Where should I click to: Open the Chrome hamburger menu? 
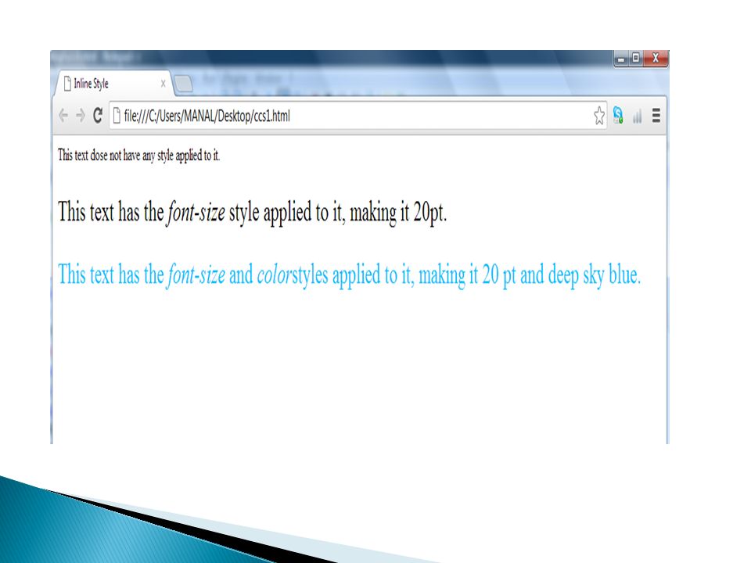(656, 116)
